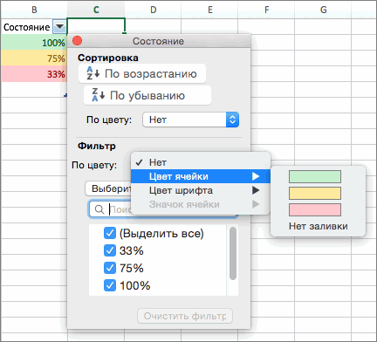Open the Выберите condition dropdown
The width and height of the screenshot is (377, 342).
(108, 188)
